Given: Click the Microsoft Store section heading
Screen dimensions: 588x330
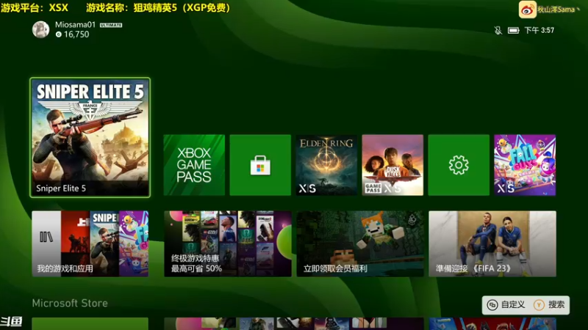Looking at the screenshot, I should [x=70, y=303].
